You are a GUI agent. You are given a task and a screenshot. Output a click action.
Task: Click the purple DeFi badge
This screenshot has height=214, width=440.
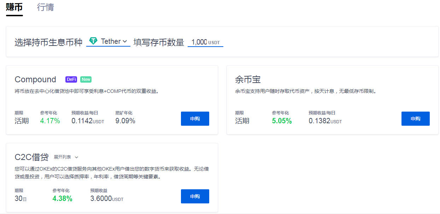tap(71, 79)
